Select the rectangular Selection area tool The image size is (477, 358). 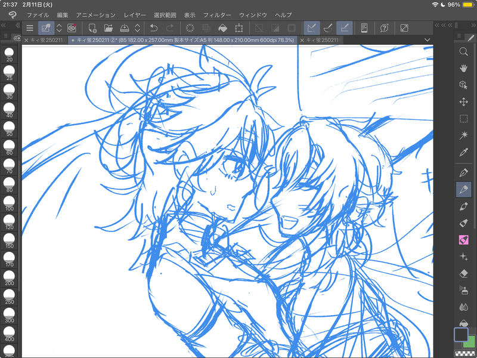click(463, 118)
